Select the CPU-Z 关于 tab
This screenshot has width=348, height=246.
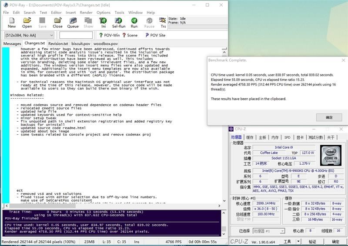pyautogui.click(x=331, y=137)
